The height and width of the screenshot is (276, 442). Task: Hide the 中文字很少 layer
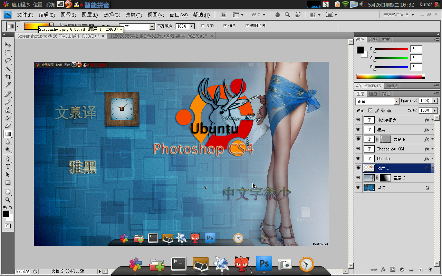(358, 120)
